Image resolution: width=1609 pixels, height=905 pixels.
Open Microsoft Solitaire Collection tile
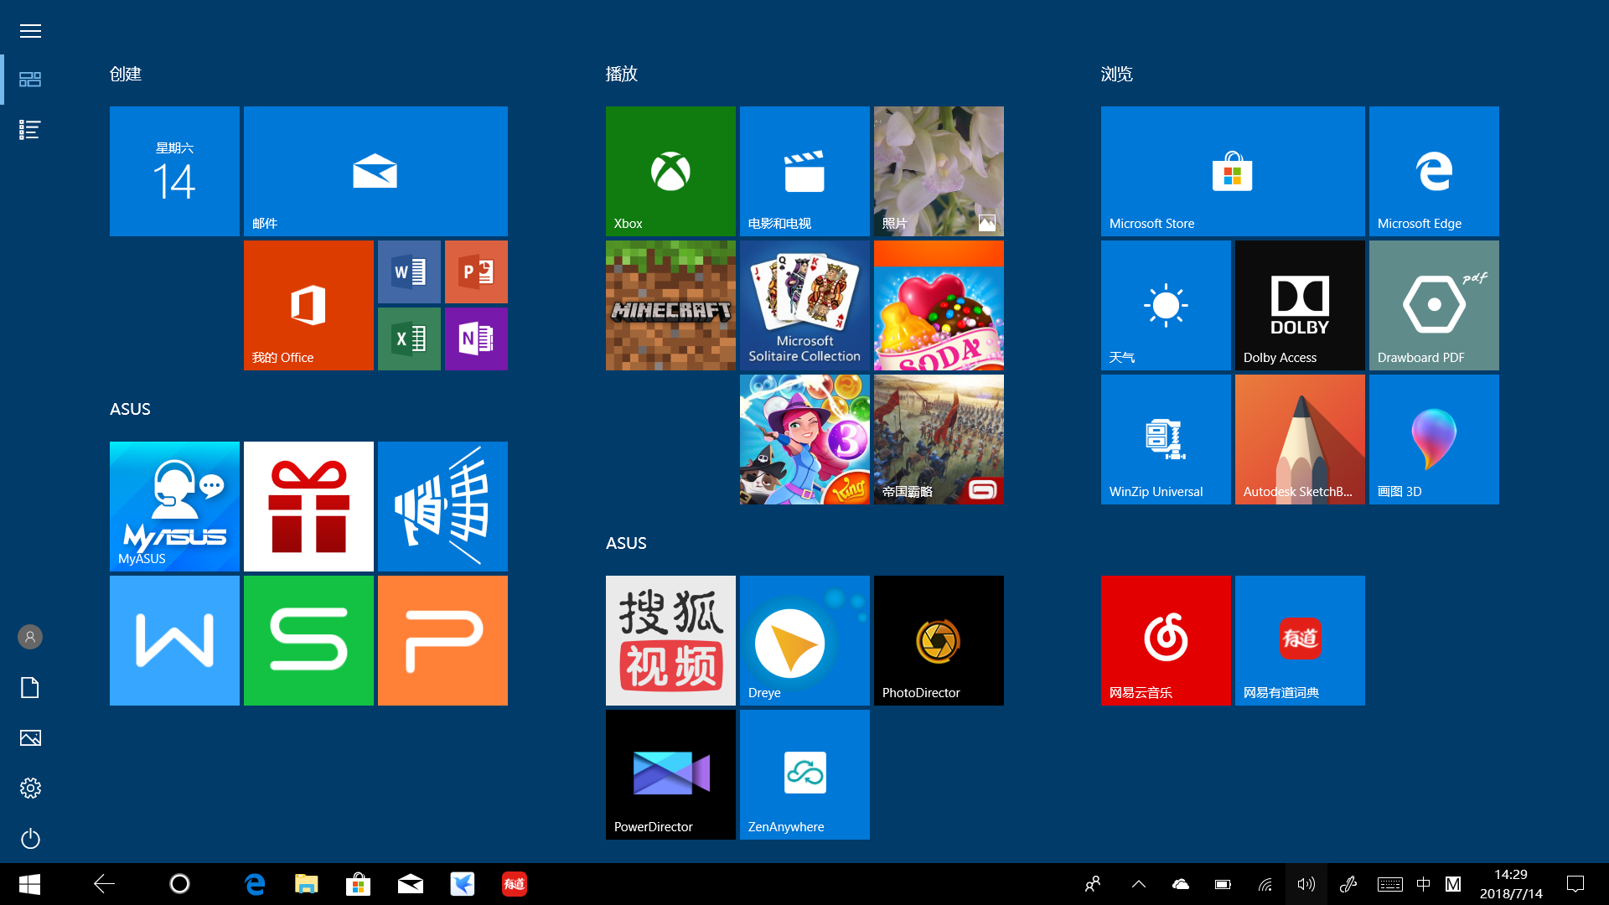pos(804,305)
